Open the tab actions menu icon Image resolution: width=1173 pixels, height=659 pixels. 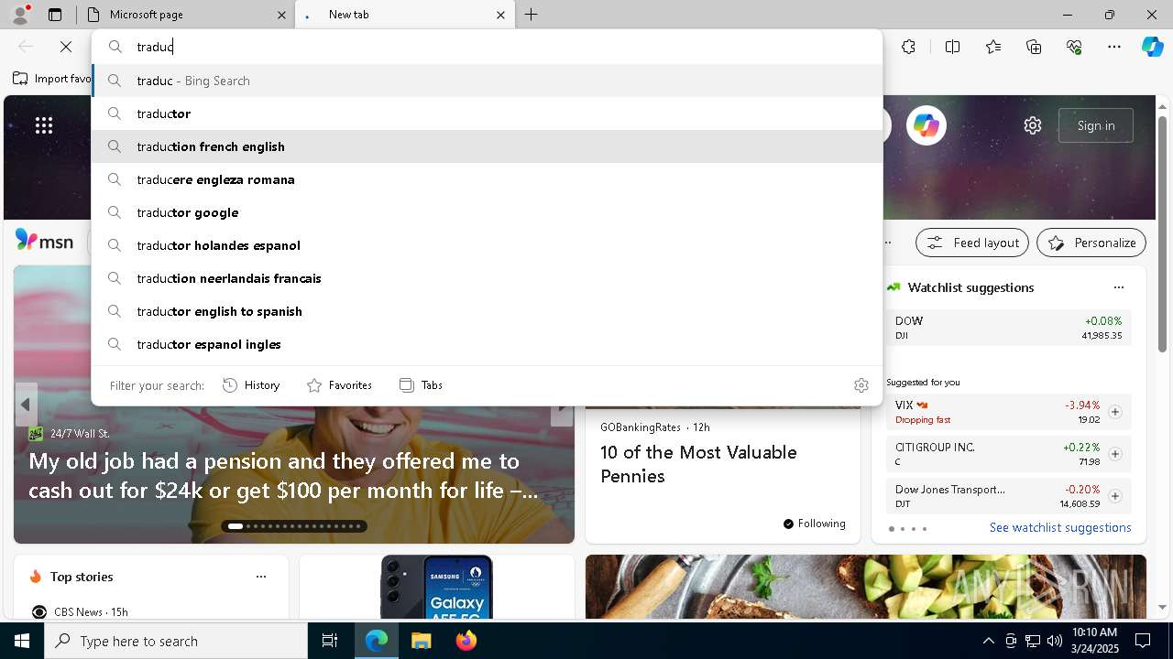[x=55, y=15]
